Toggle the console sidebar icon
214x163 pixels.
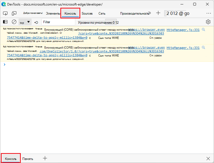[5, 22]
